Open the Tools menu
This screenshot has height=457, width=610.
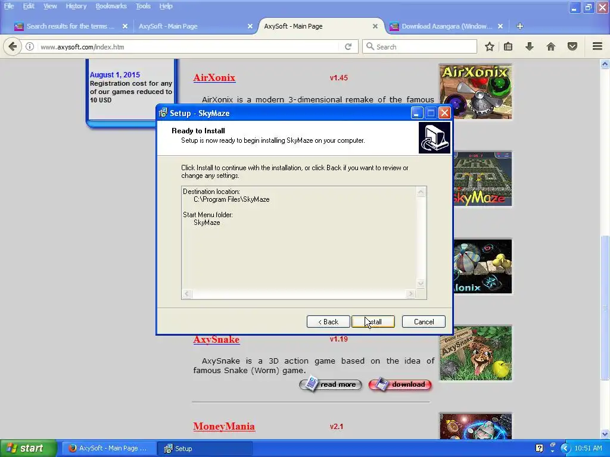click(x=143, y=6)
